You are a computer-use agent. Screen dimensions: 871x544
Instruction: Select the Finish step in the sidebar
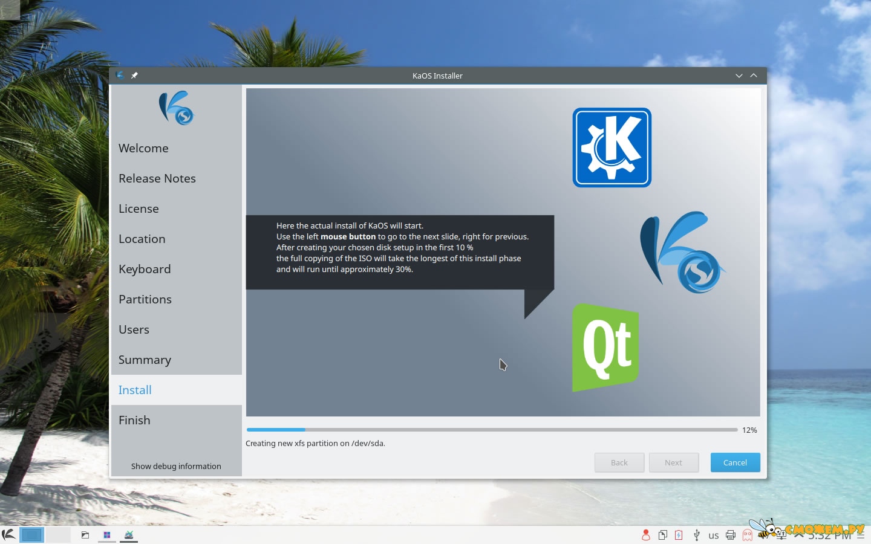pyautogui.click(x=177, y=420)
